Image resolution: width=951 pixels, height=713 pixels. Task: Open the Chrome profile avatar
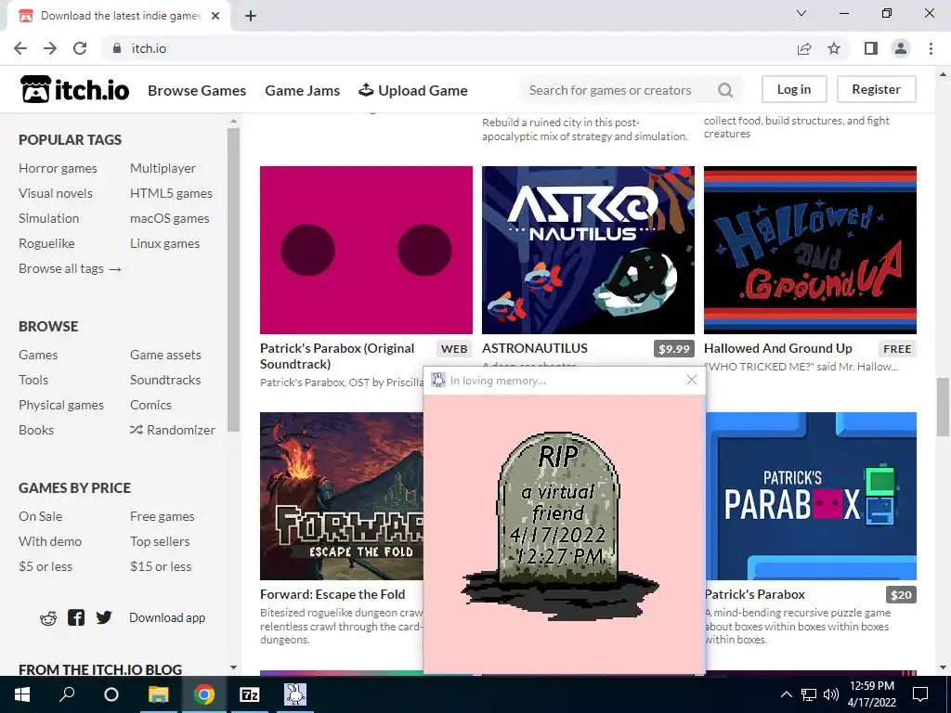tap(901, 48)
